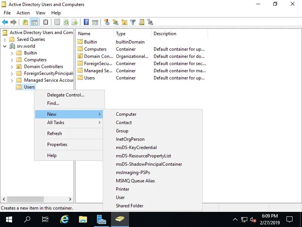Viewport: 302px width, 227px height.
Task: Click the green Refresh toolbar icon
Action: tap(66, 22)
